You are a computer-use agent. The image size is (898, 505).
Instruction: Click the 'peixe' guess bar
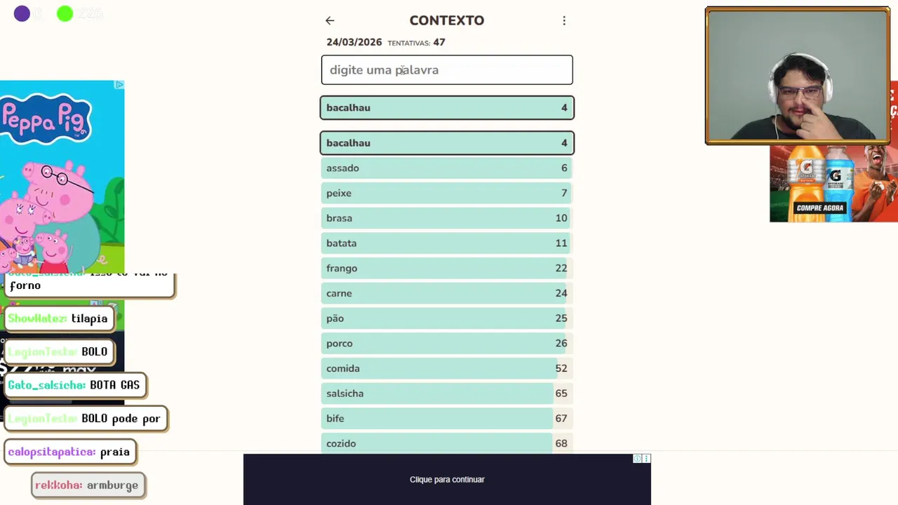tap(447, 194)
